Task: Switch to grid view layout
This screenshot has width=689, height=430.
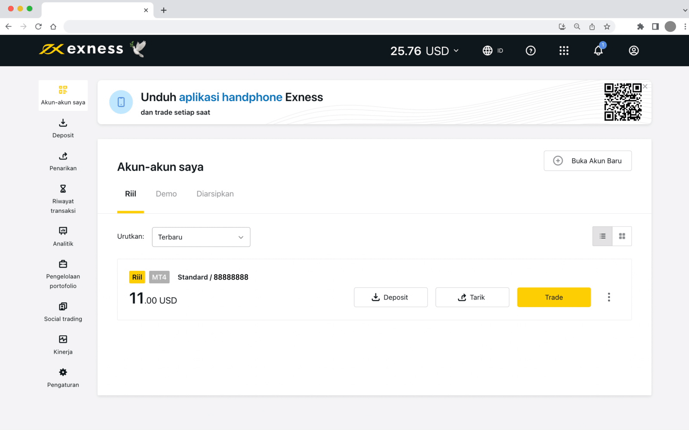Action: coord(622,236)
